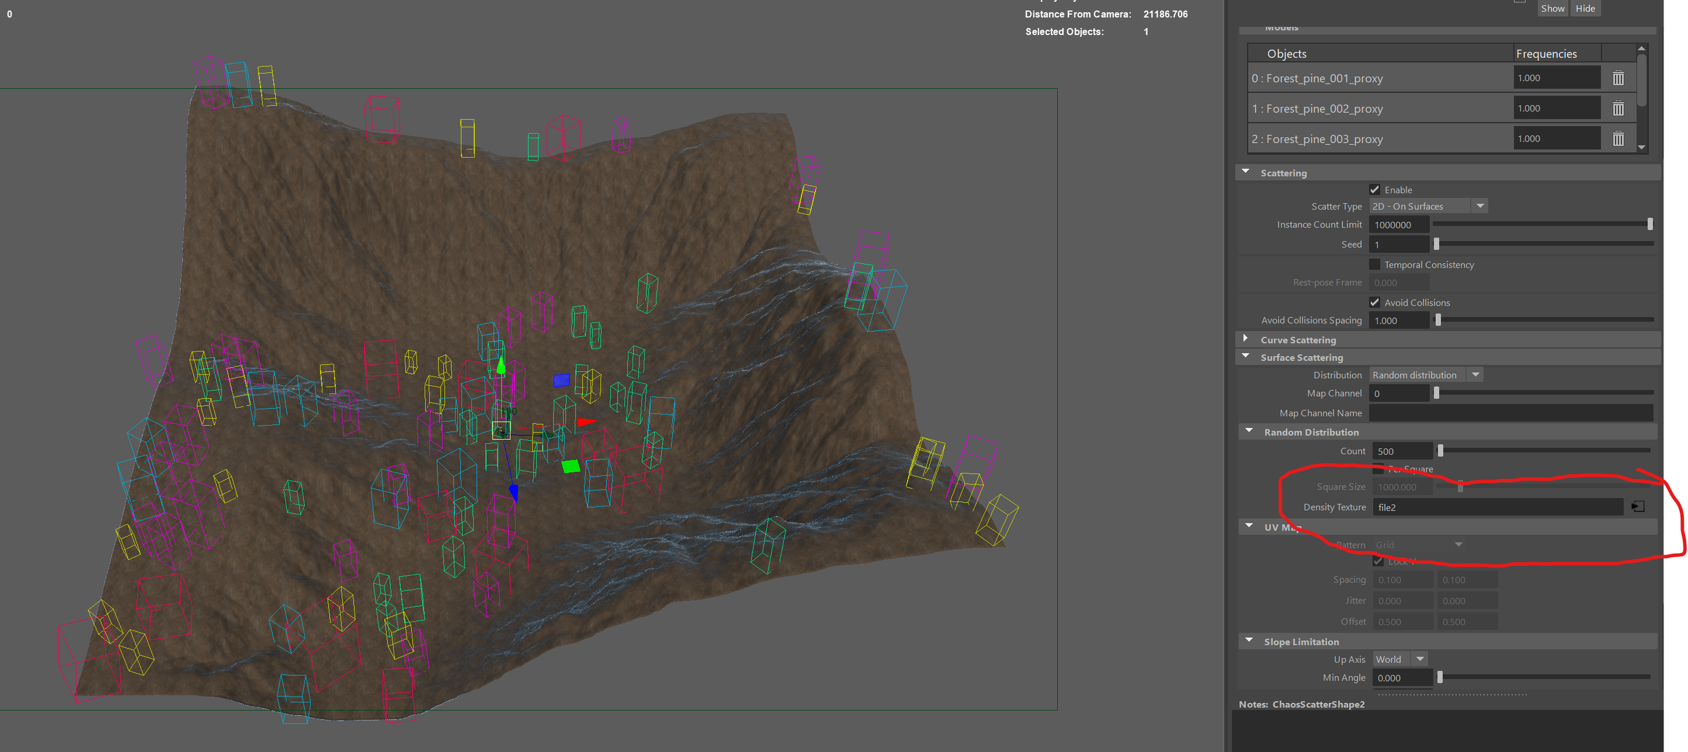
Task: Click the Map Channel slider handle
Action: tap(1436, 393)
